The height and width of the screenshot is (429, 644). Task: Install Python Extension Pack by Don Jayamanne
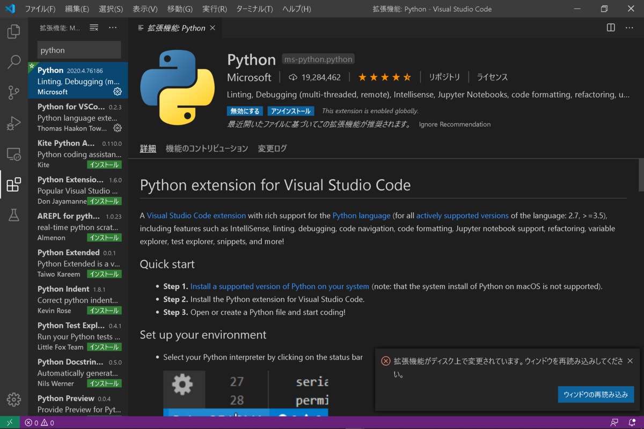pyautogui.click(x=104, y=201)
